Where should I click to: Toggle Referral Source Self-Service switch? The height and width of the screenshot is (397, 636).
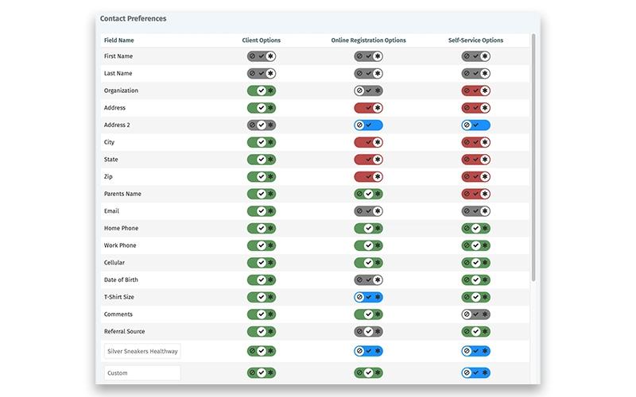[x=475, y=332]
